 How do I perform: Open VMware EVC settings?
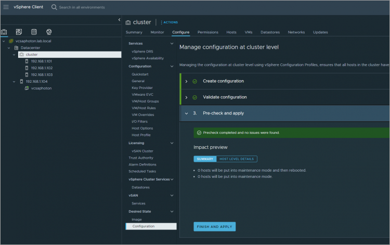142,95
